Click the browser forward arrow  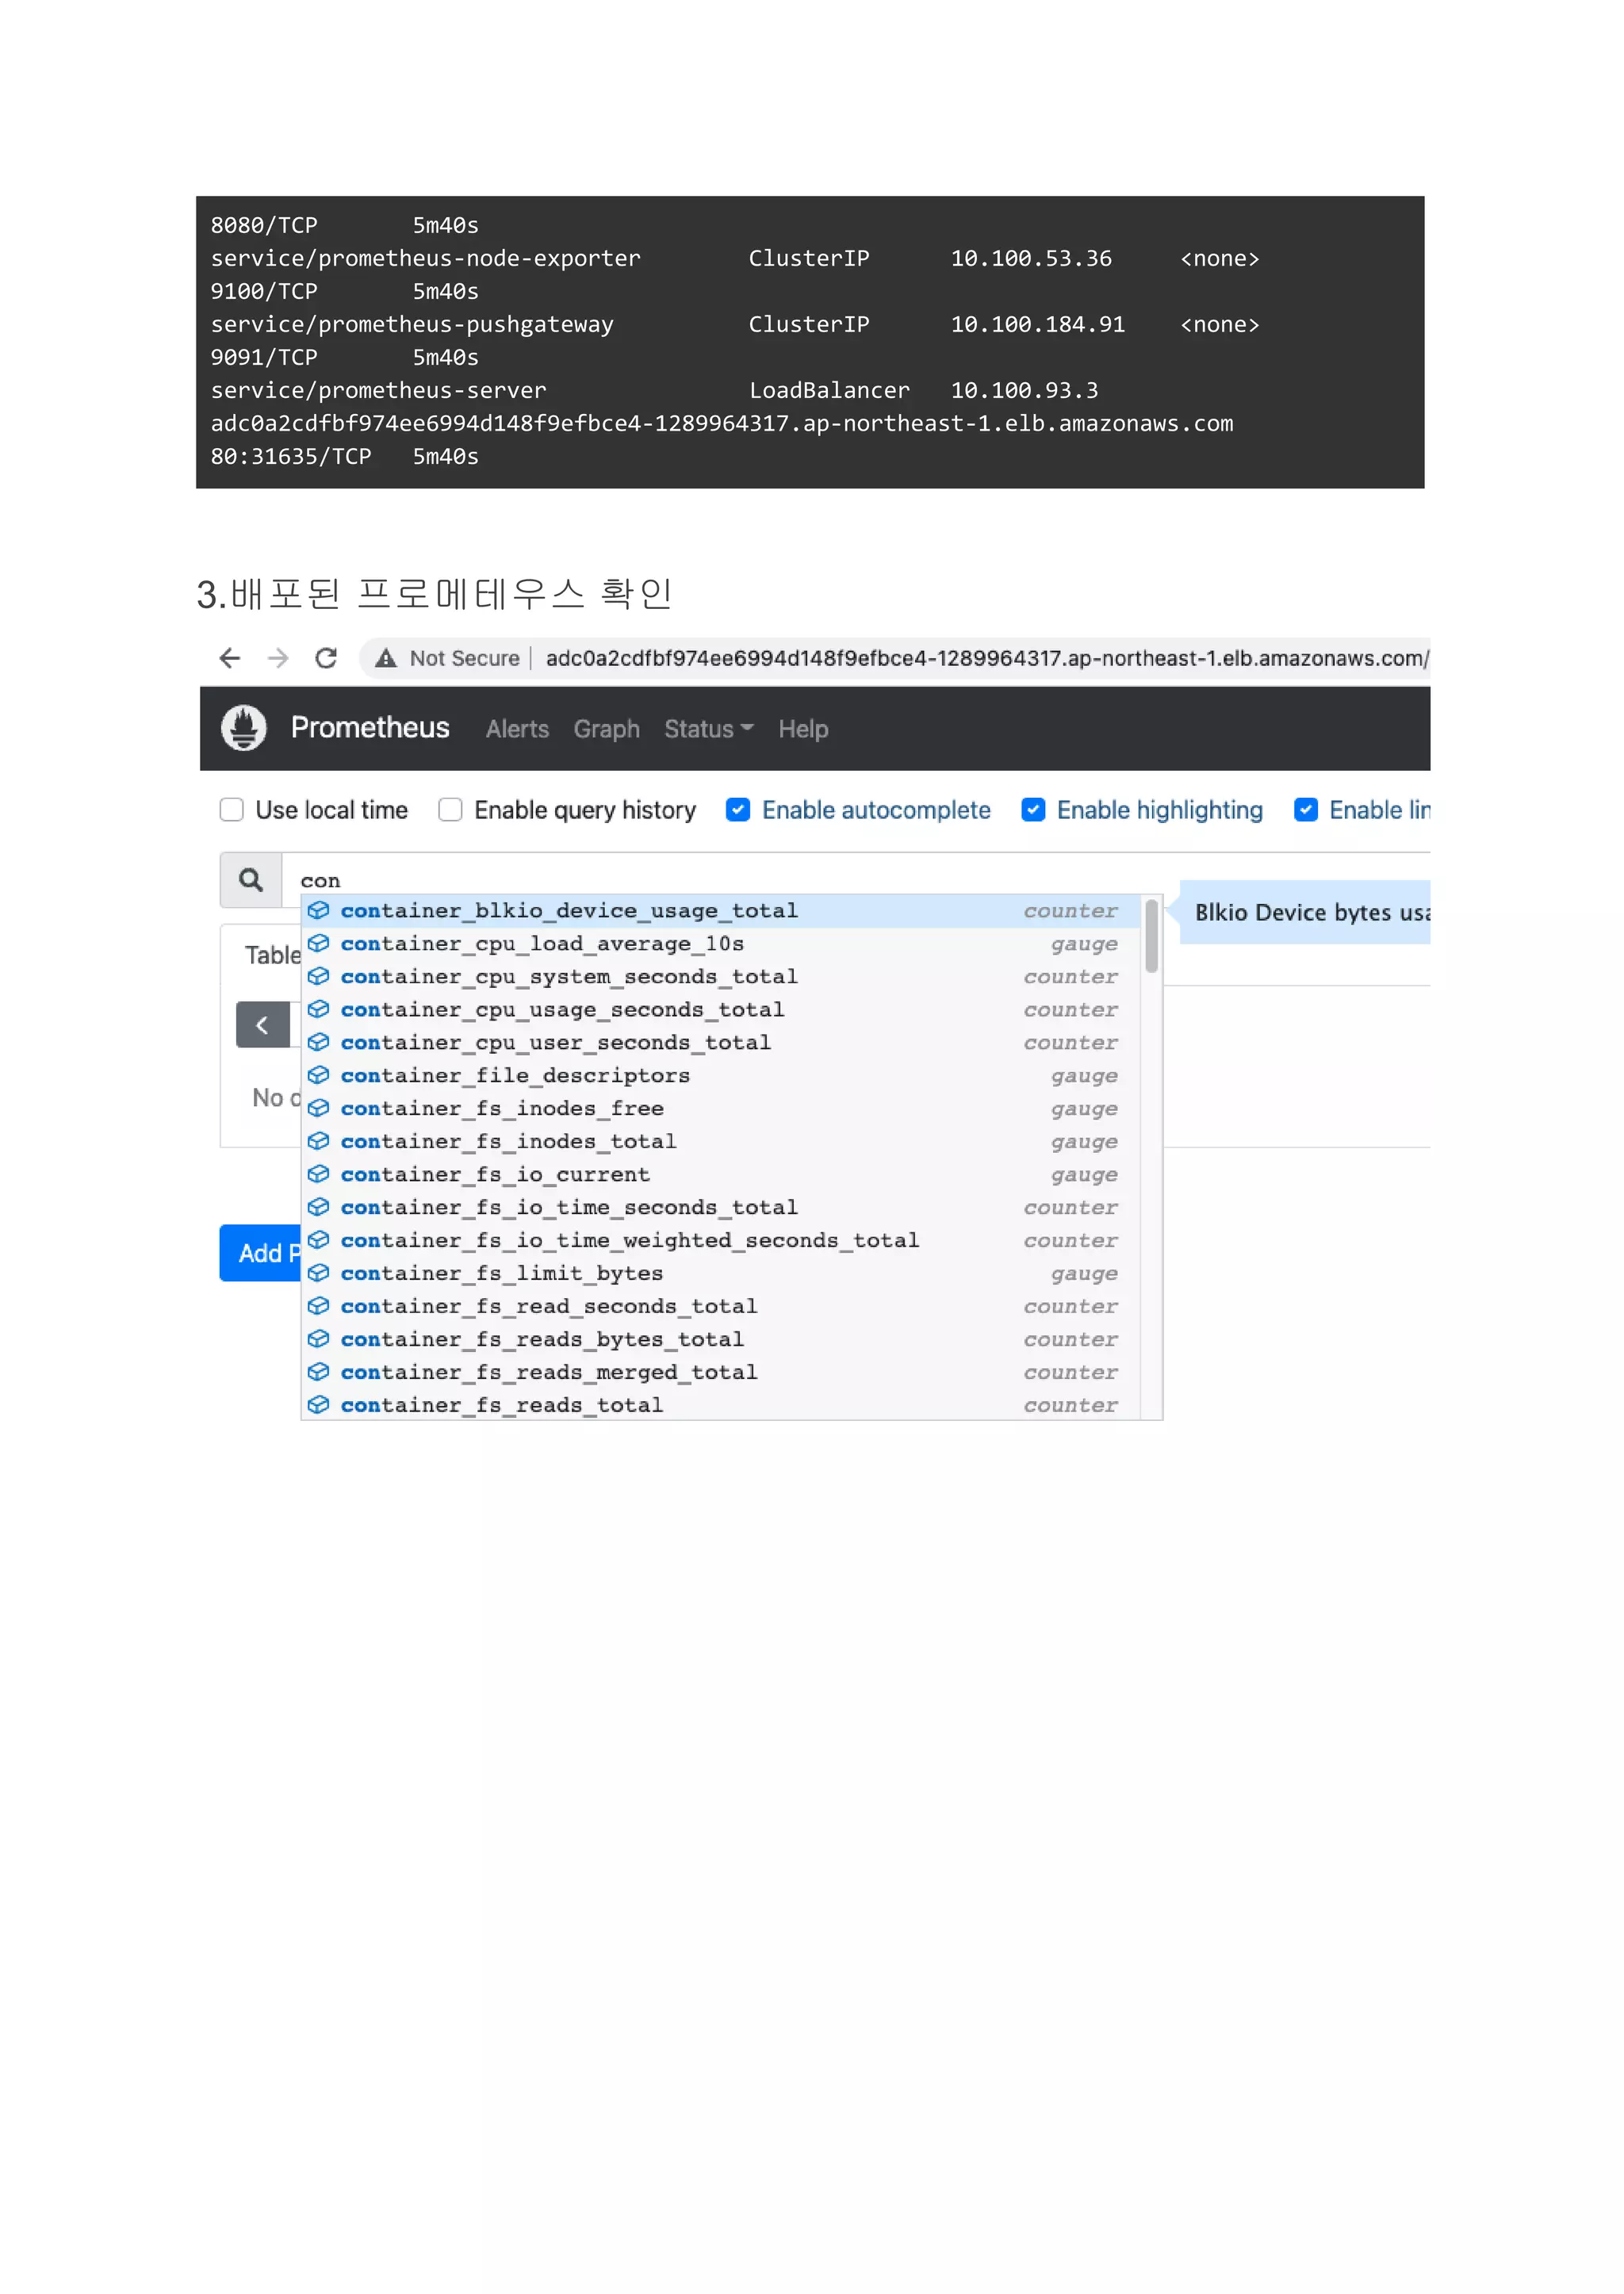coord(278,658)
